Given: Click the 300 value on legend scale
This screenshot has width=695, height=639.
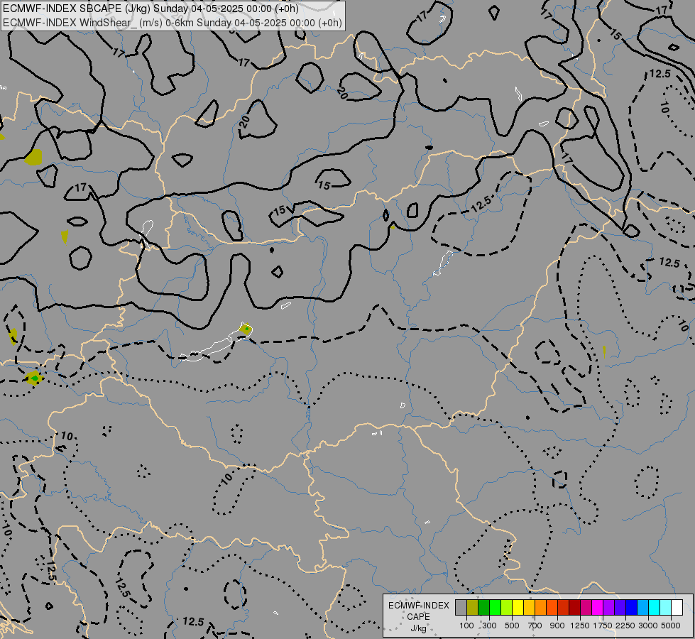Looking at the screenshot, I should coord(489,626).
